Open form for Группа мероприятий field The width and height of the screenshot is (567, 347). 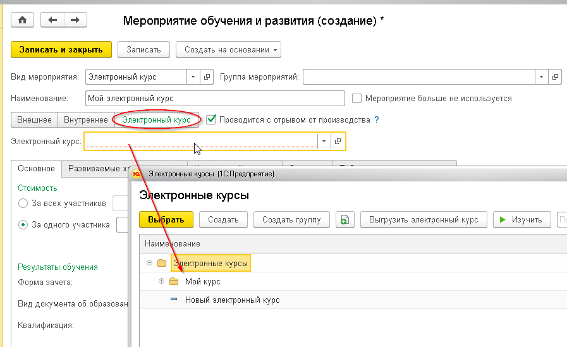click(x=555, y=77)
